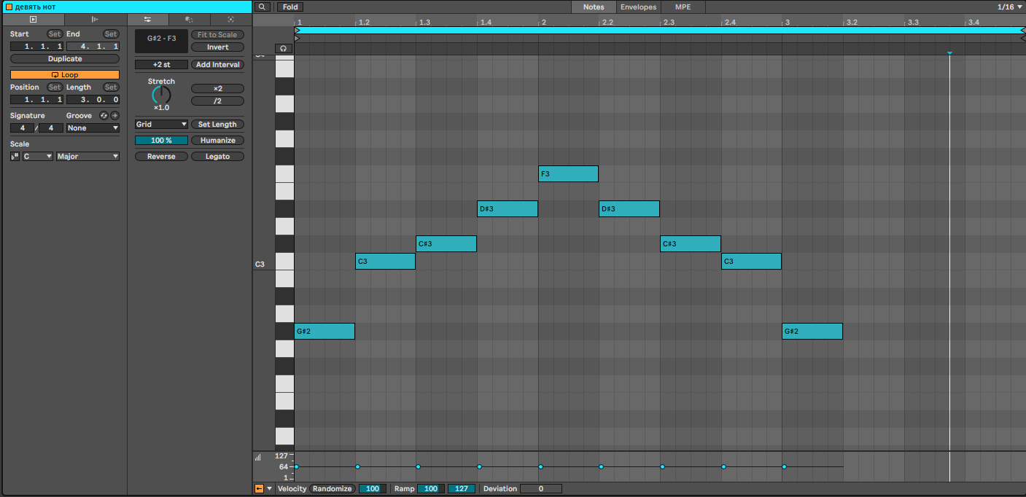The image size is (1026, 497).
Task: Click the Legato button
Action: (x=217, y=157)
